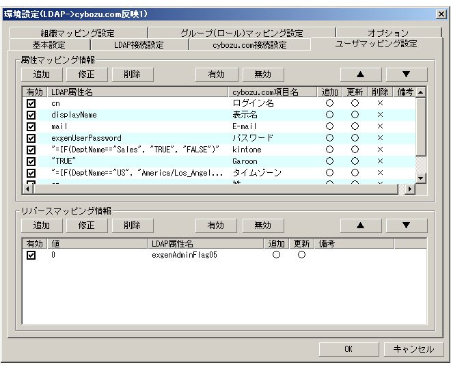The image size is (451, 369).
Task: Select the "TRUE" attribute cell
Action: tap(64, 161)
